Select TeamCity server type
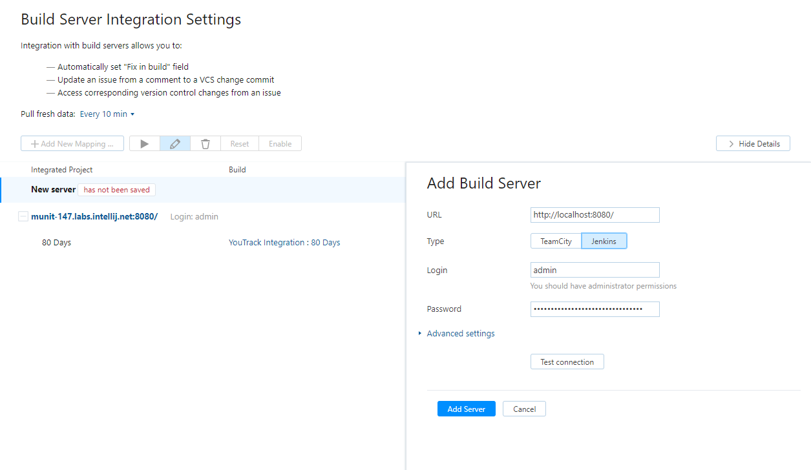Screen dimensions: 811x470 556,241
